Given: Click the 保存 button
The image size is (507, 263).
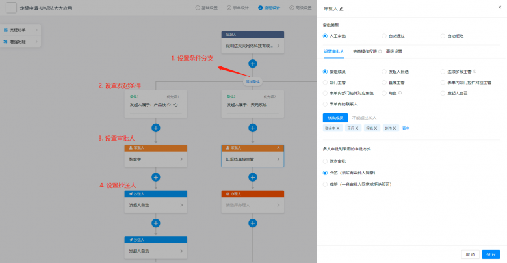Looking at the screenshot, I should (491, 254).
